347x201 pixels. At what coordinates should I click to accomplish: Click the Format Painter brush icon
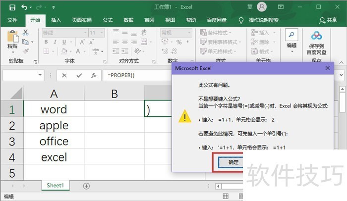(x=26, y=51)
